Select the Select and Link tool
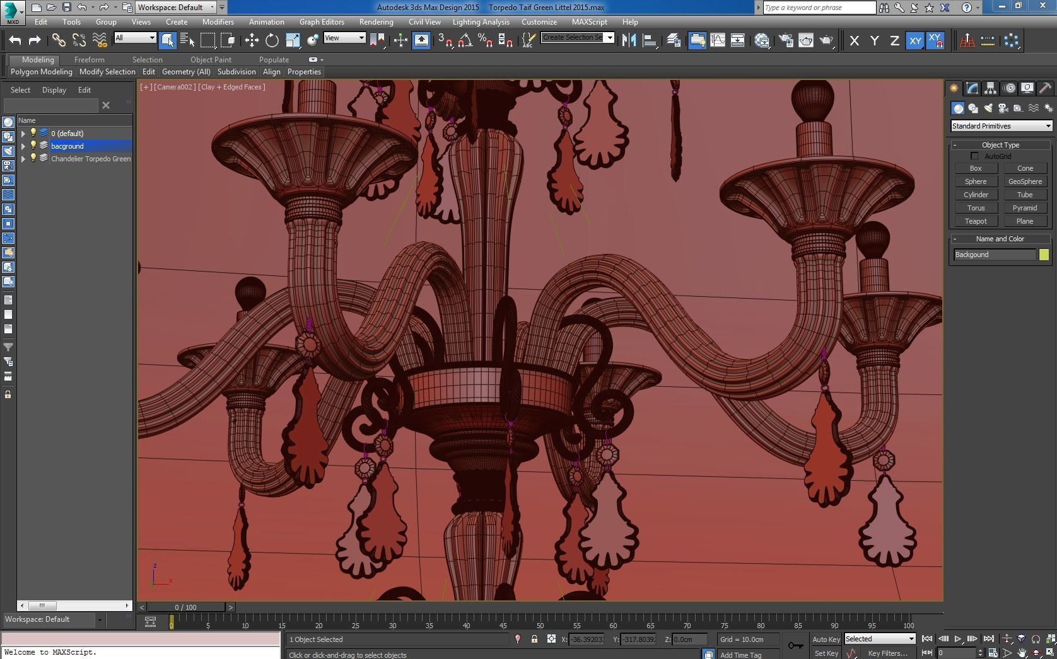 tap(58, 40)
